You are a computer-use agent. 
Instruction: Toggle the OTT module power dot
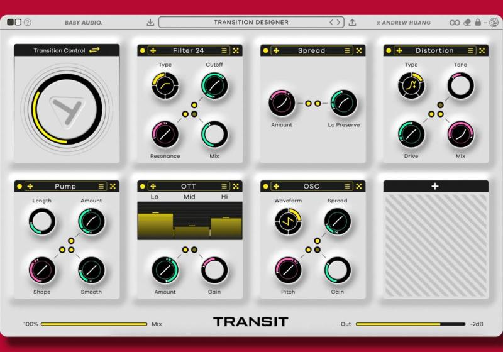[143, 186]
